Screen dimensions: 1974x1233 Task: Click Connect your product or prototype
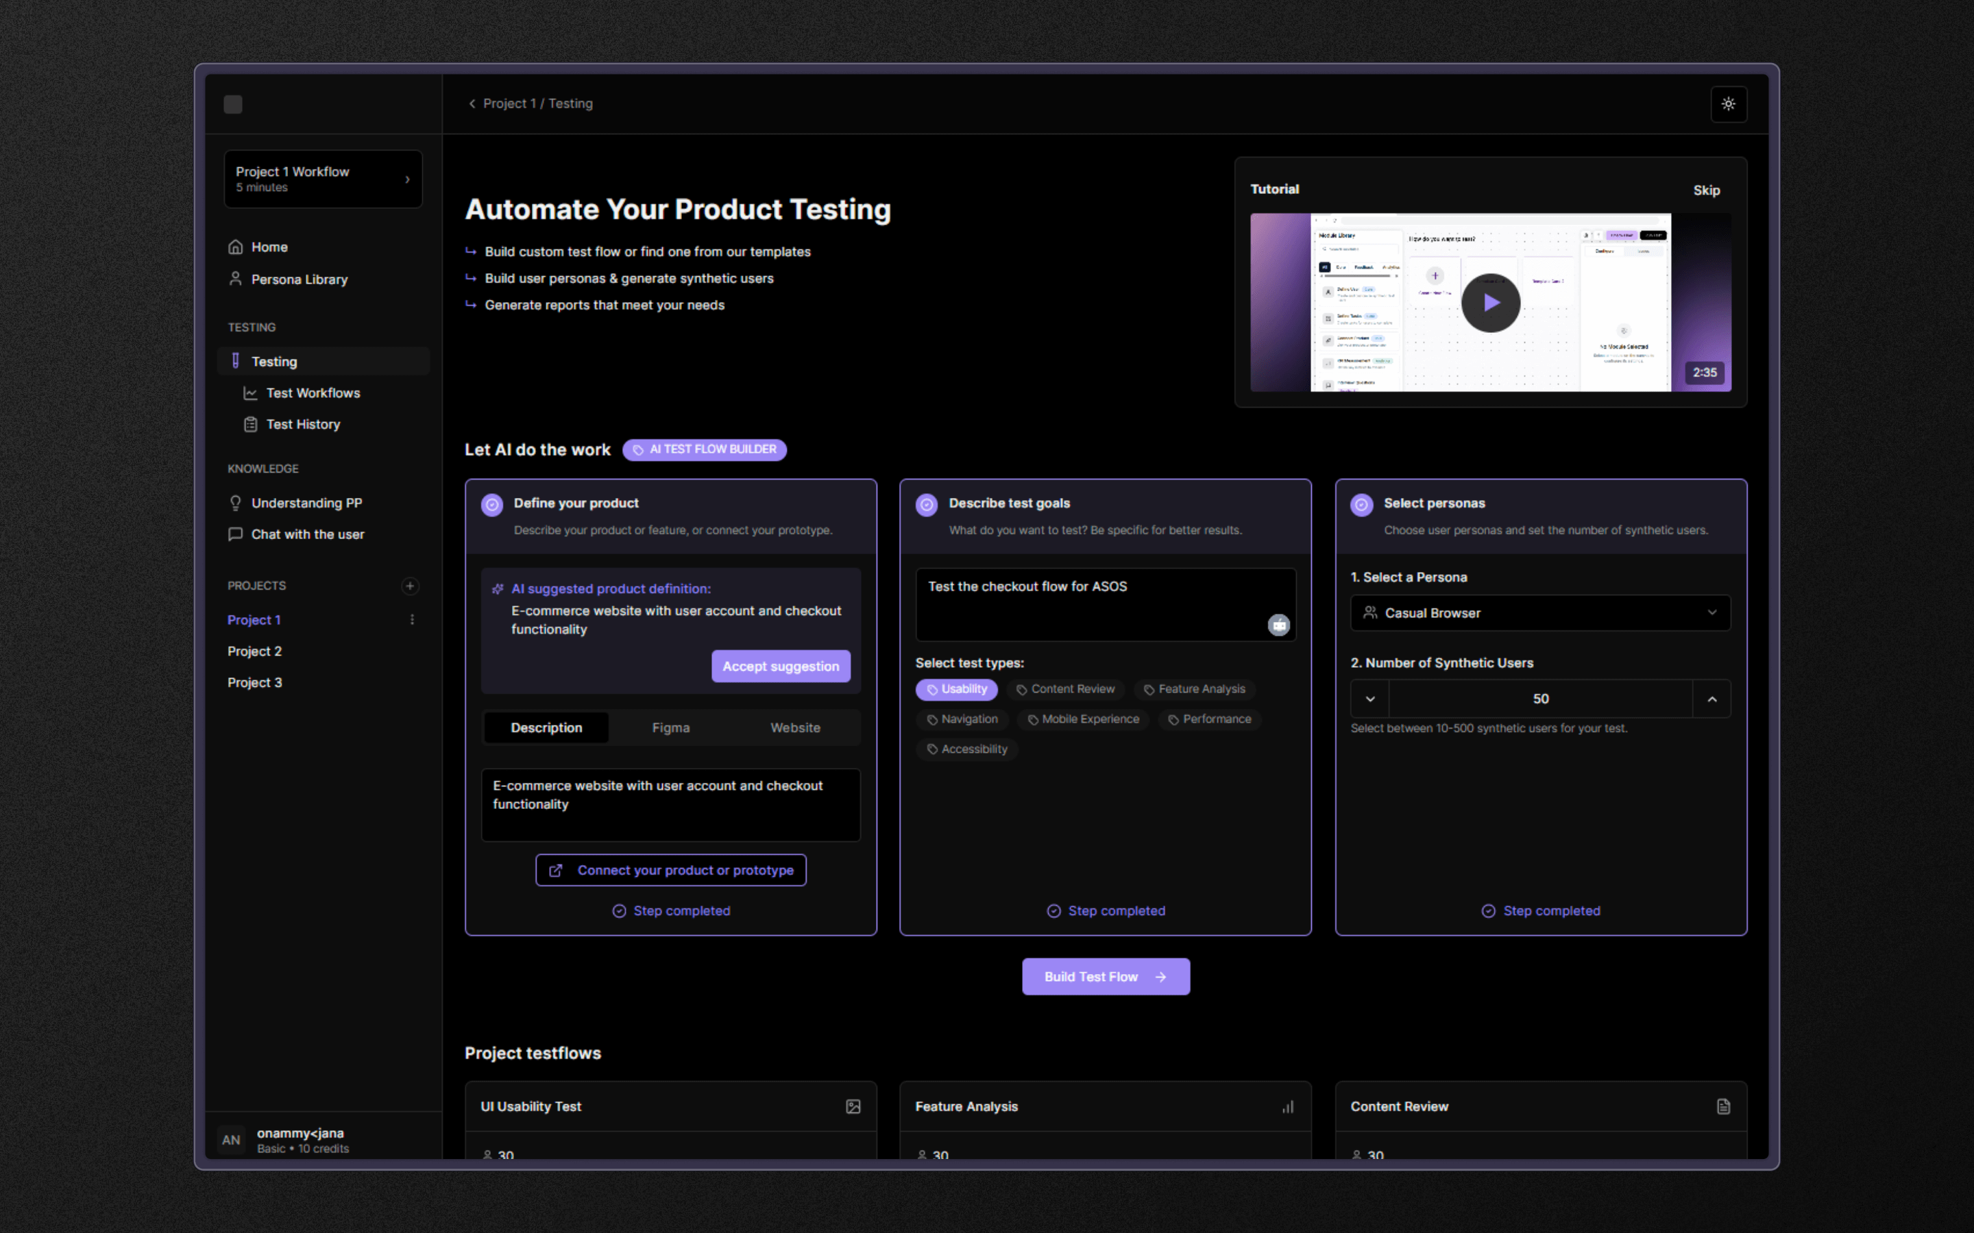tap(670, 870)
